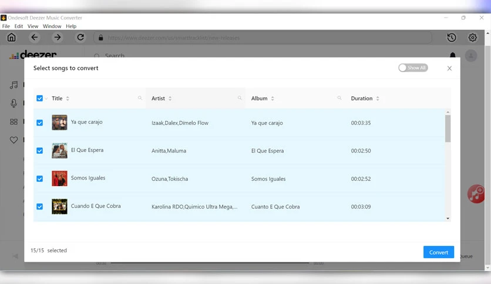Uncheck the Ya que carajo song
Viewport: 491px width, 284px height.
pyautogui.click(x=39, y=123)
